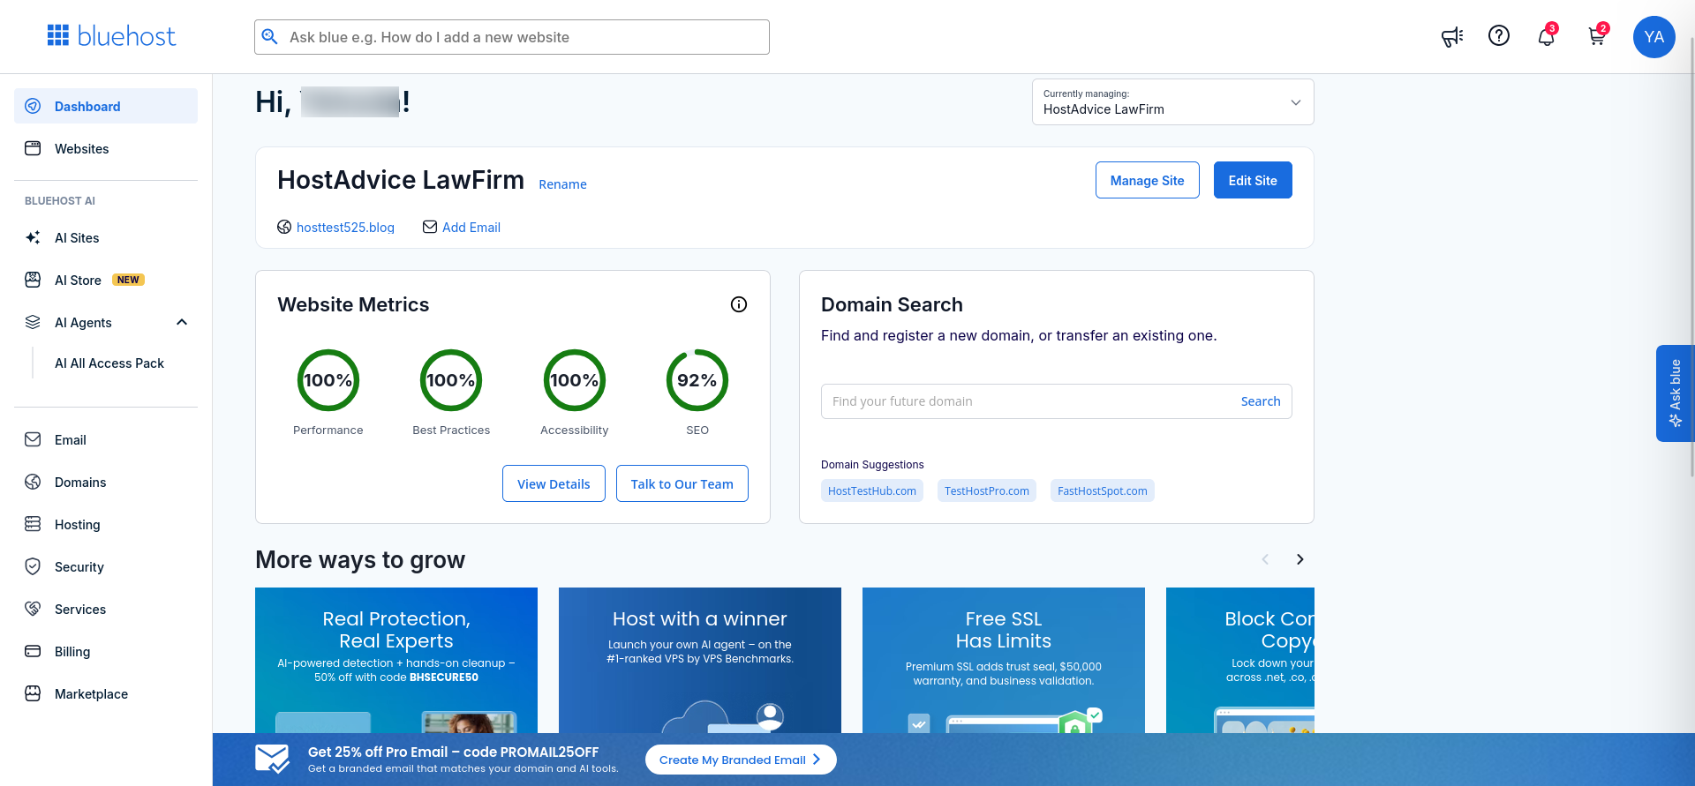1695x786 pixels.
Task: Click the search magnifier icon in Ask blue box
Action: pyautogui.click(x=270, y=37)
